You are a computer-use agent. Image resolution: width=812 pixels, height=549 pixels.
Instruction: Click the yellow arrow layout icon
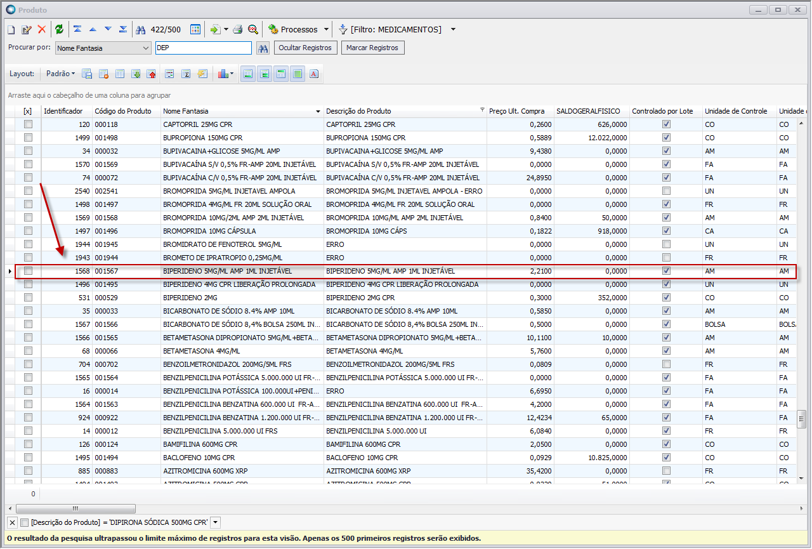202,74
